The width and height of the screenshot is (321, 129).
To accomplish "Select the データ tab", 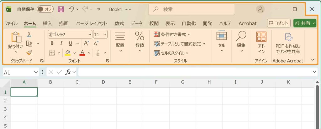I will pyautogui.click(x=137, y=23).
